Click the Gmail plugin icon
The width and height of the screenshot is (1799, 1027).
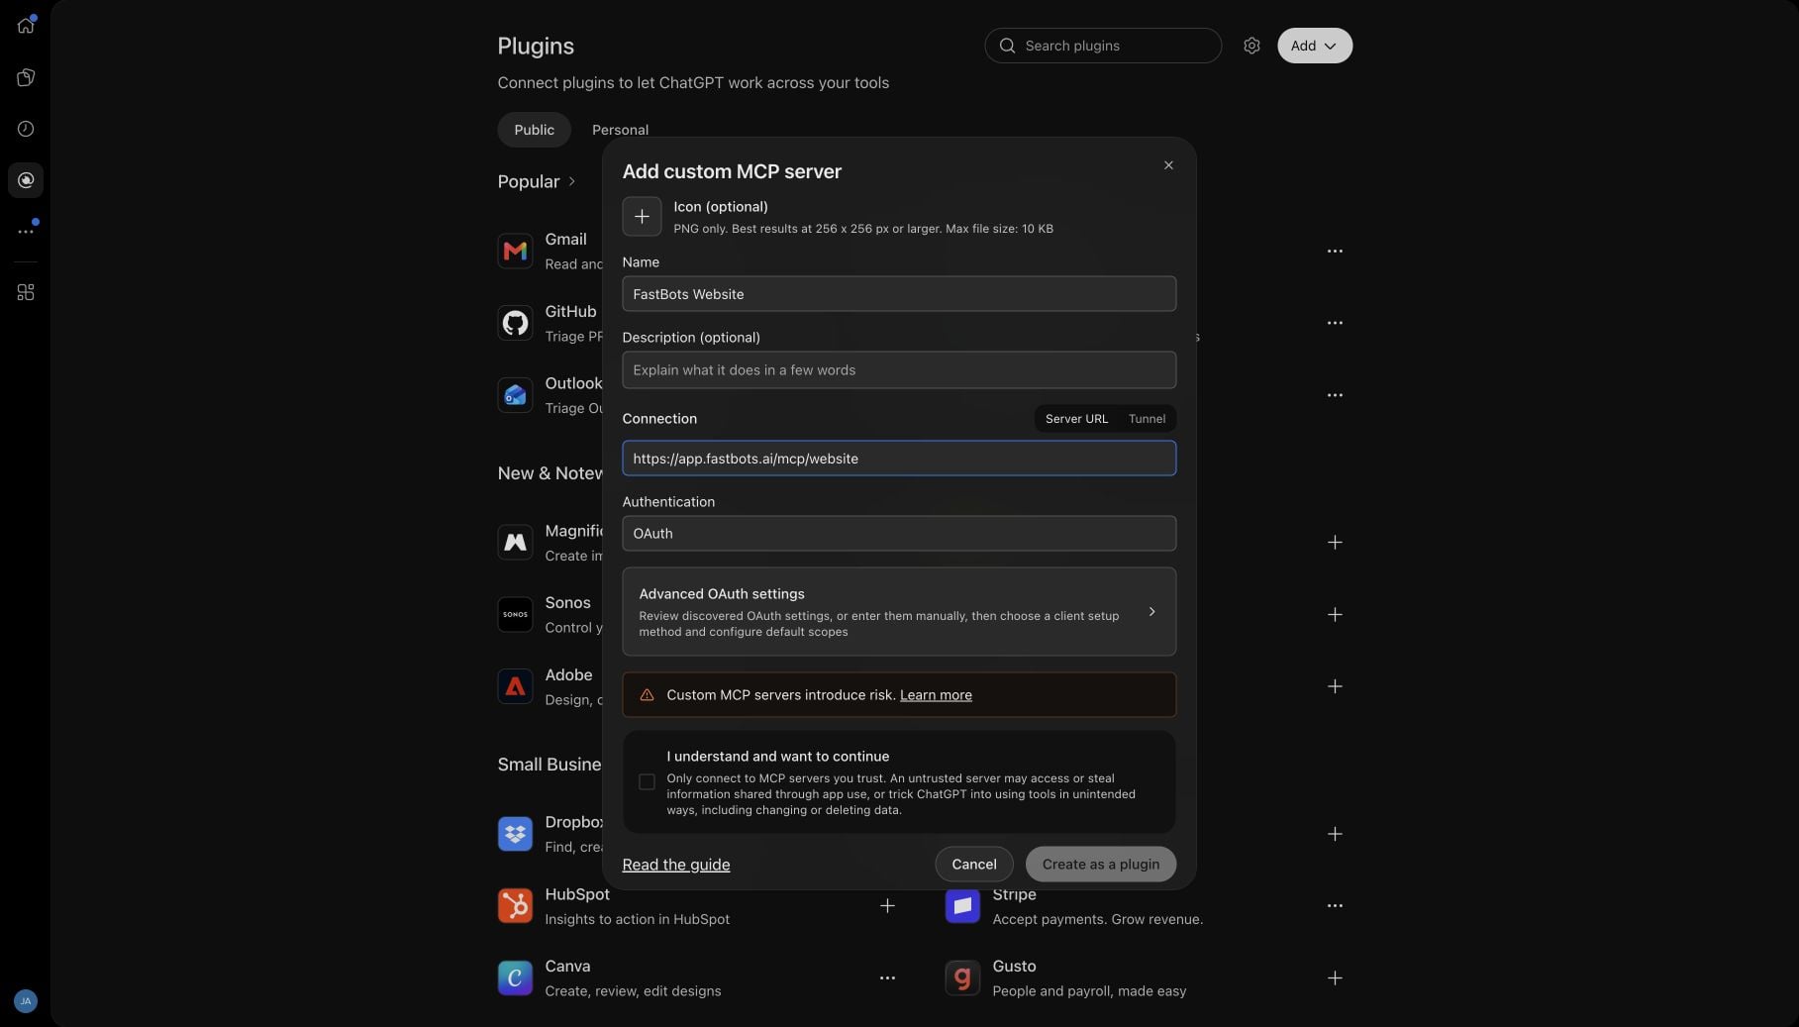(x=515, y=251)
